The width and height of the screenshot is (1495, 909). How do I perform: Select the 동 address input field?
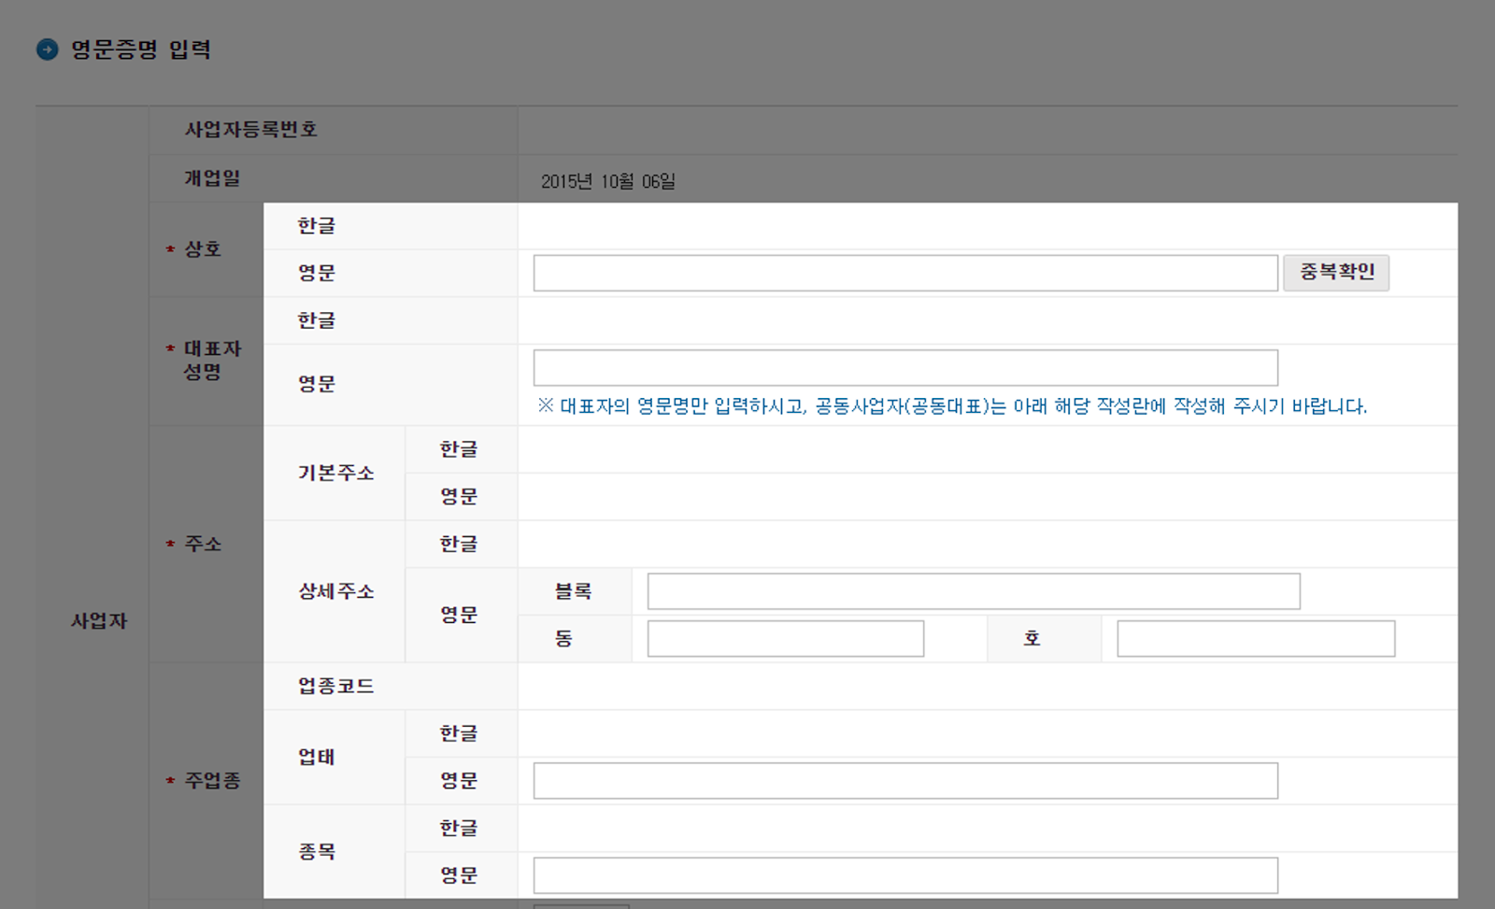[x=786, y=639]
